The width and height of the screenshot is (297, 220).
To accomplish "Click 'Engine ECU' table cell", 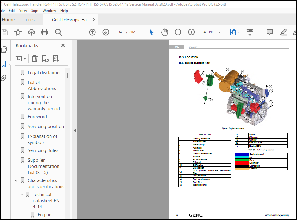I will point(268,146).
